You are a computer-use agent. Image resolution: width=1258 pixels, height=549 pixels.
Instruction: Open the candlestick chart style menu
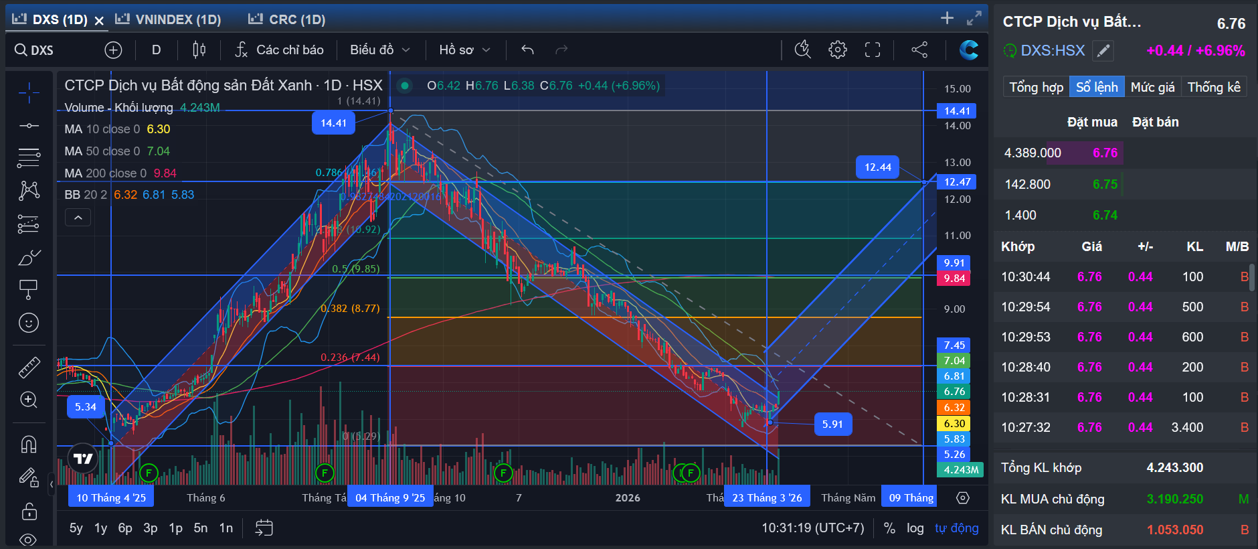coord(199,50)
